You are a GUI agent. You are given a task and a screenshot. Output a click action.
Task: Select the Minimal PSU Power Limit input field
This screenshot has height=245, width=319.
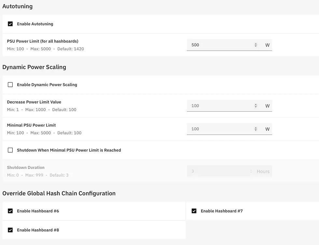pyautogui.click(x=220, y=129)
